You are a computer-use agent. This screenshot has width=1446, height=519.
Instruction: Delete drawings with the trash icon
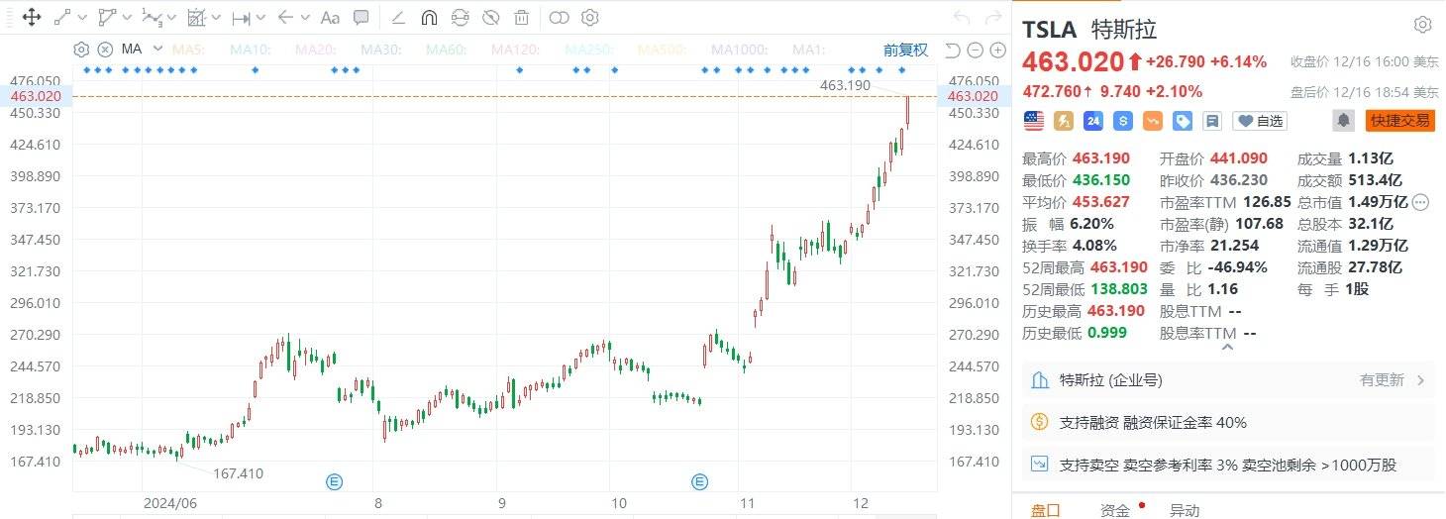click(521, 17)
